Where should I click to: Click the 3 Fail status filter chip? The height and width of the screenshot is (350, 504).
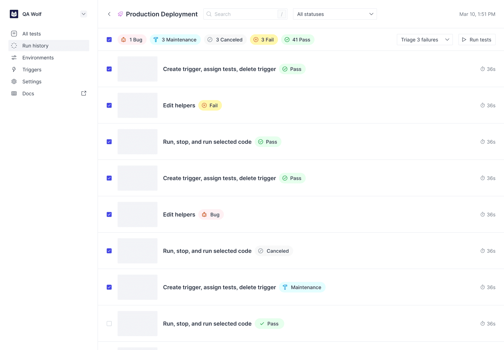coord(264,40)
